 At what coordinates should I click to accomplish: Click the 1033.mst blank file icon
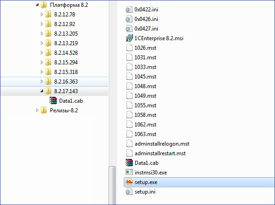tap(129, 67)
